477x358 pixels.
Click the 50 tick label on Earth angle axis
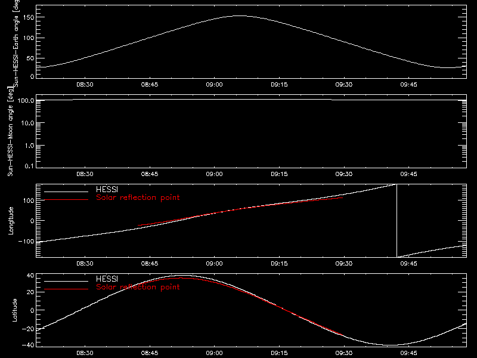(30, 58)
